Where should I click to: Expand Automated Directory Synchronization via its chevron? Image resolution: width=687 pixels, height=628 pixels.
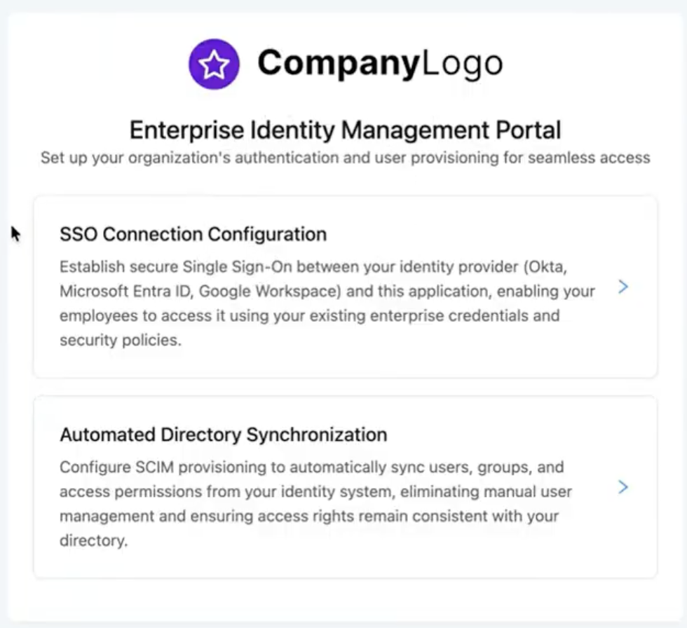(623, 487)
